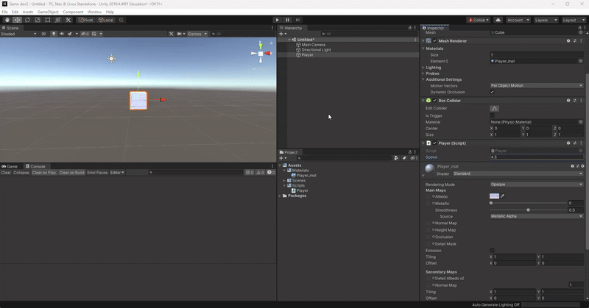Select the Hand tool
This screenshot has width=589, height=308.
[x=7, y=20]
